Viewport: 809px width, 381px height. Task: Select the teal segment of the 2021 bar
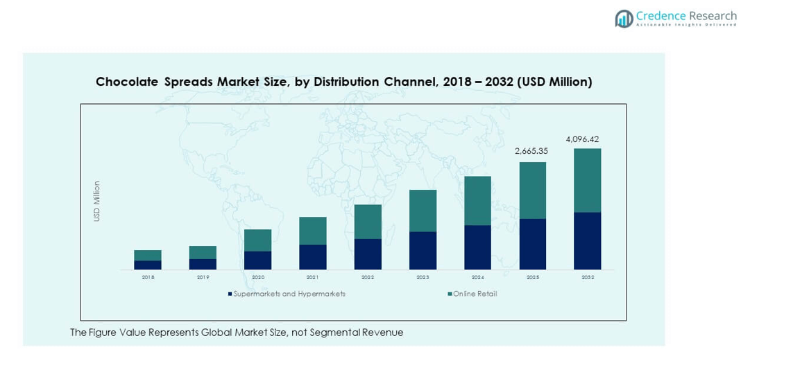click(312, 231)
